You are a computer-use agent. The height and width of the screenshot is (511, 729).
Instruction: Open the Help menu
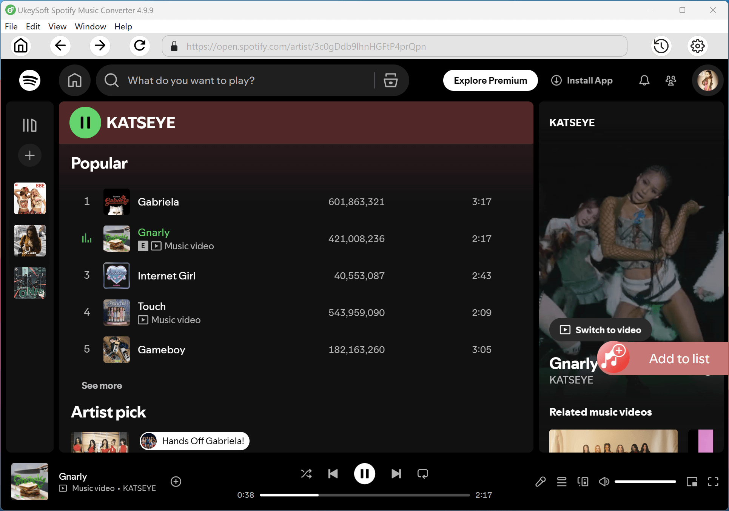[123, 26]
